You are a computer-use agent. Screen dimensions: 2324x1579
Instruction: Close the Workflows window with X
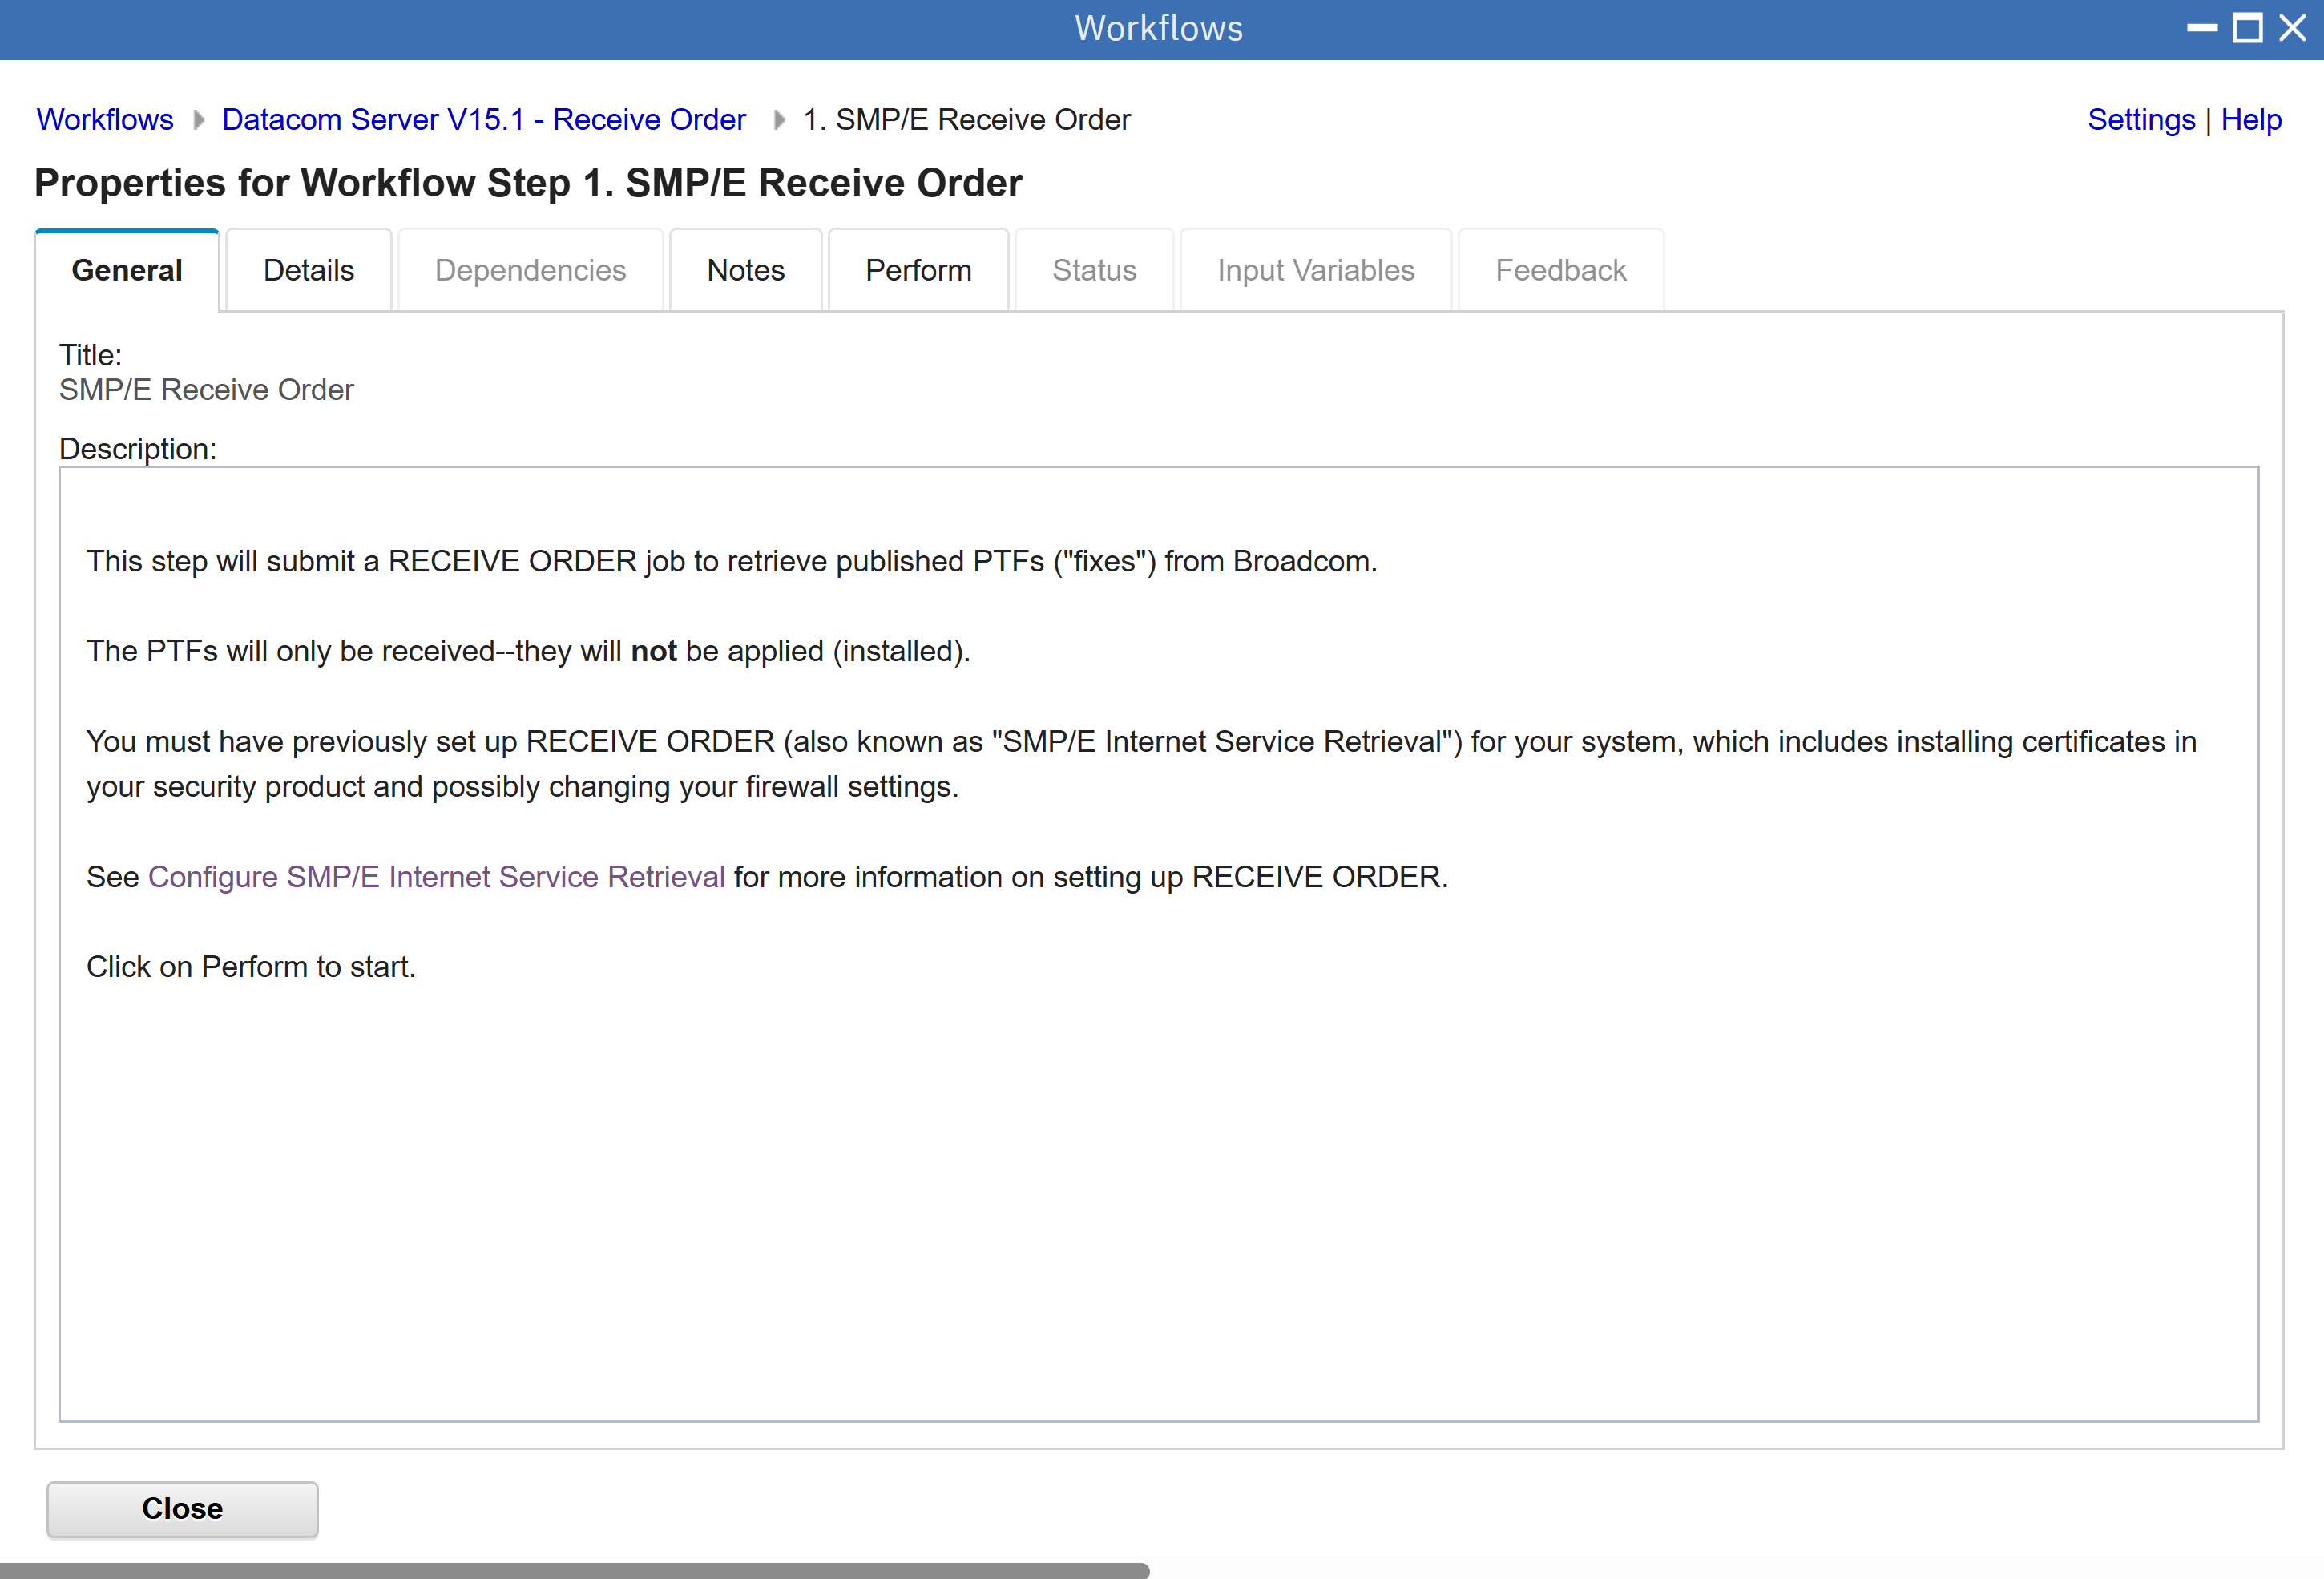[2293, 28]
